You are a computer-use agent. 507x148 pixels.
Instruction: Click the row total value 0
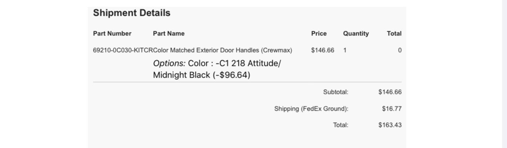(x=399, y=50)
